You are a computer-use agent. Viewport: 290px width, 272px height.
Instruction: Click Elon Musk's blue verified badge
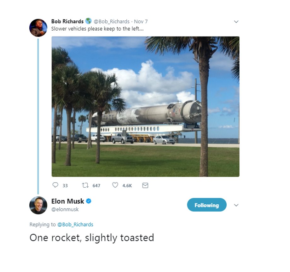point(89,201)
